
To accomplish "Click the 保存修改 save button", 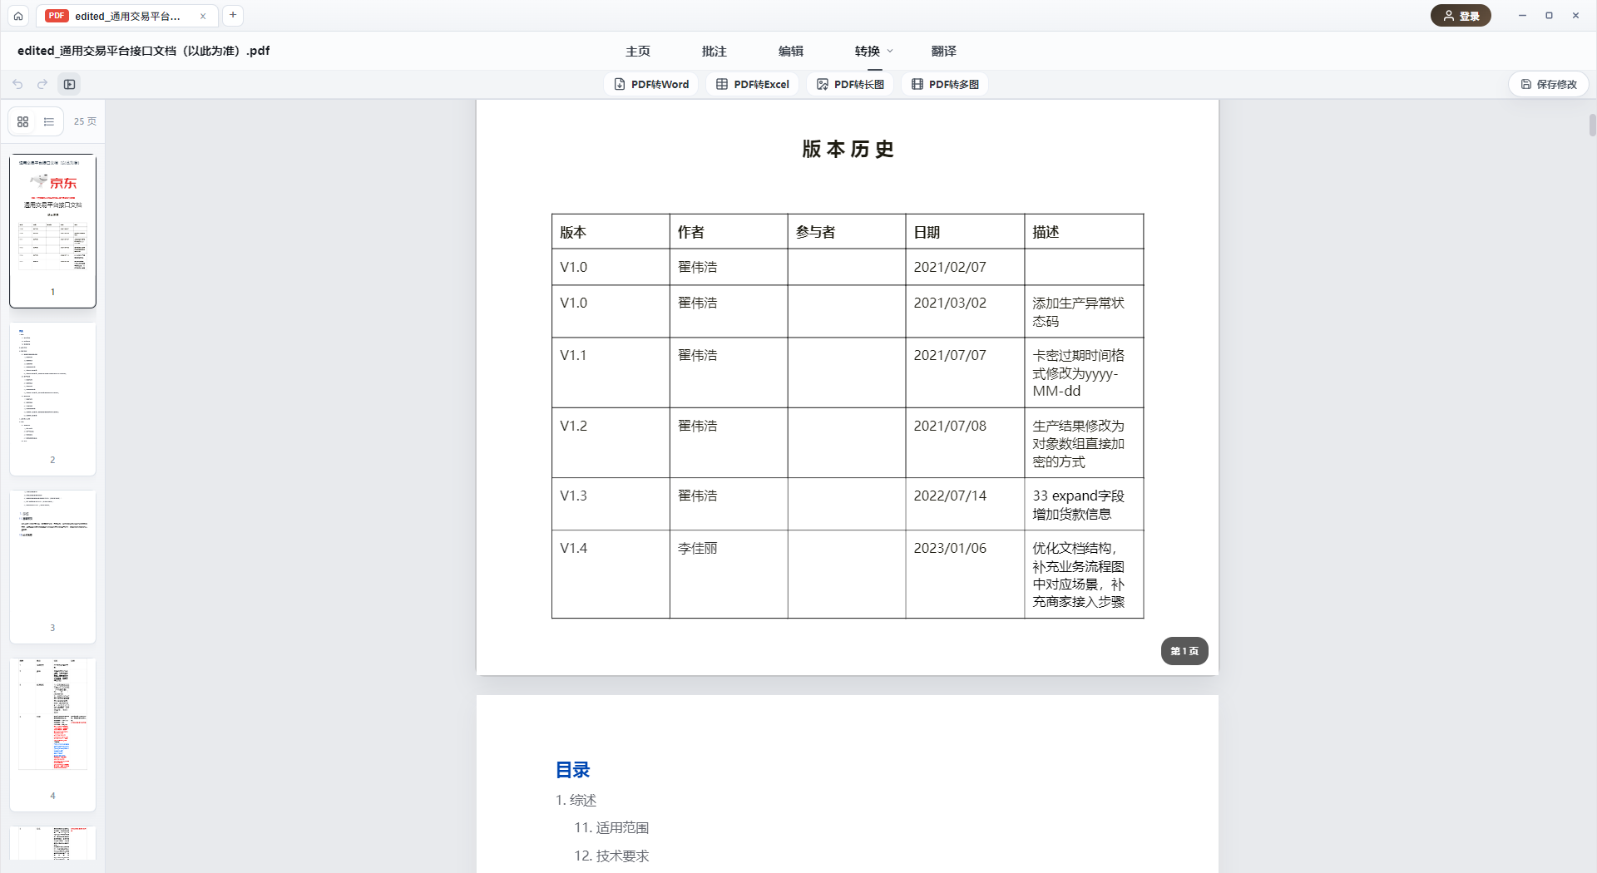I will pyautogui.click(x=1549, y=84).
